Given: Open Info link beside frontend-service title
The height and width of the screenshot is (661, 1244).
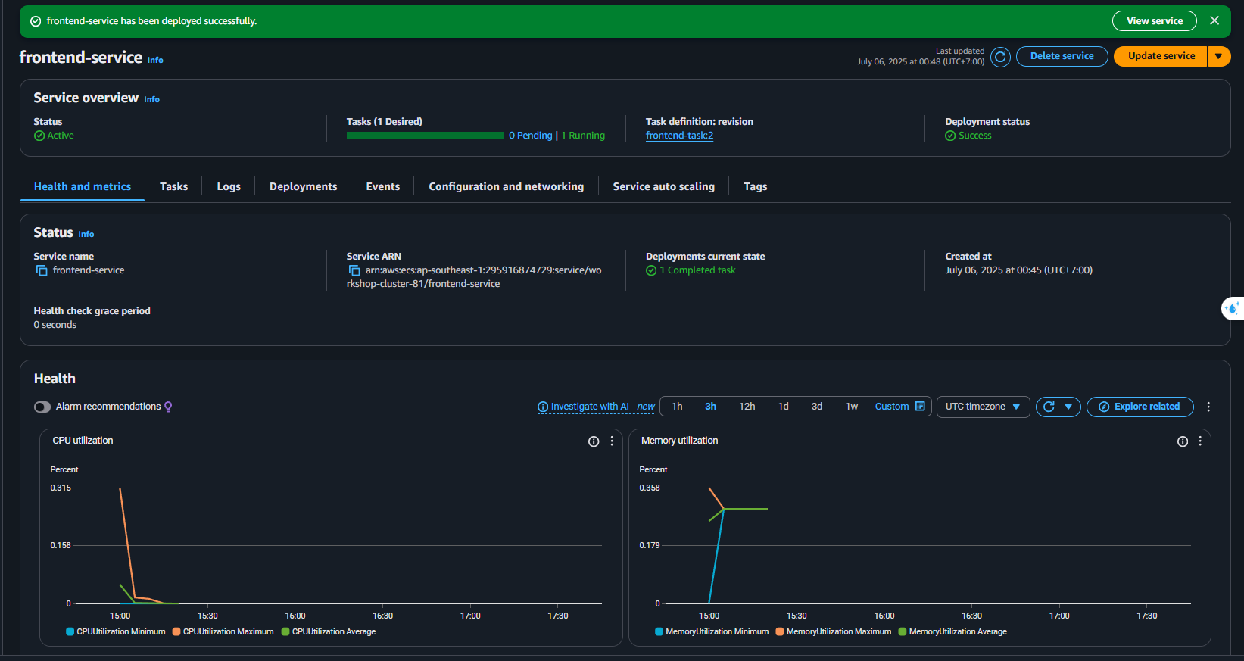Looking at the screenshot, I should tap(155, 60).
